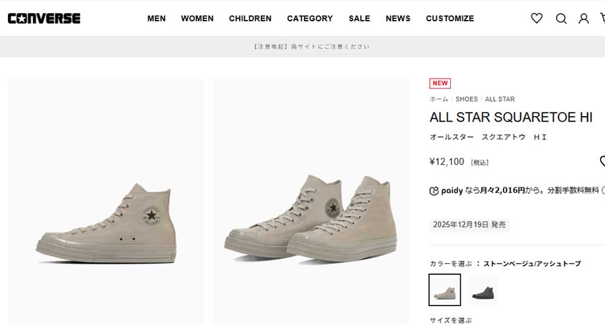The width and height of the screenshot is (605, 331).
Task: Go to the SALE section
Action: click(359, 18)
